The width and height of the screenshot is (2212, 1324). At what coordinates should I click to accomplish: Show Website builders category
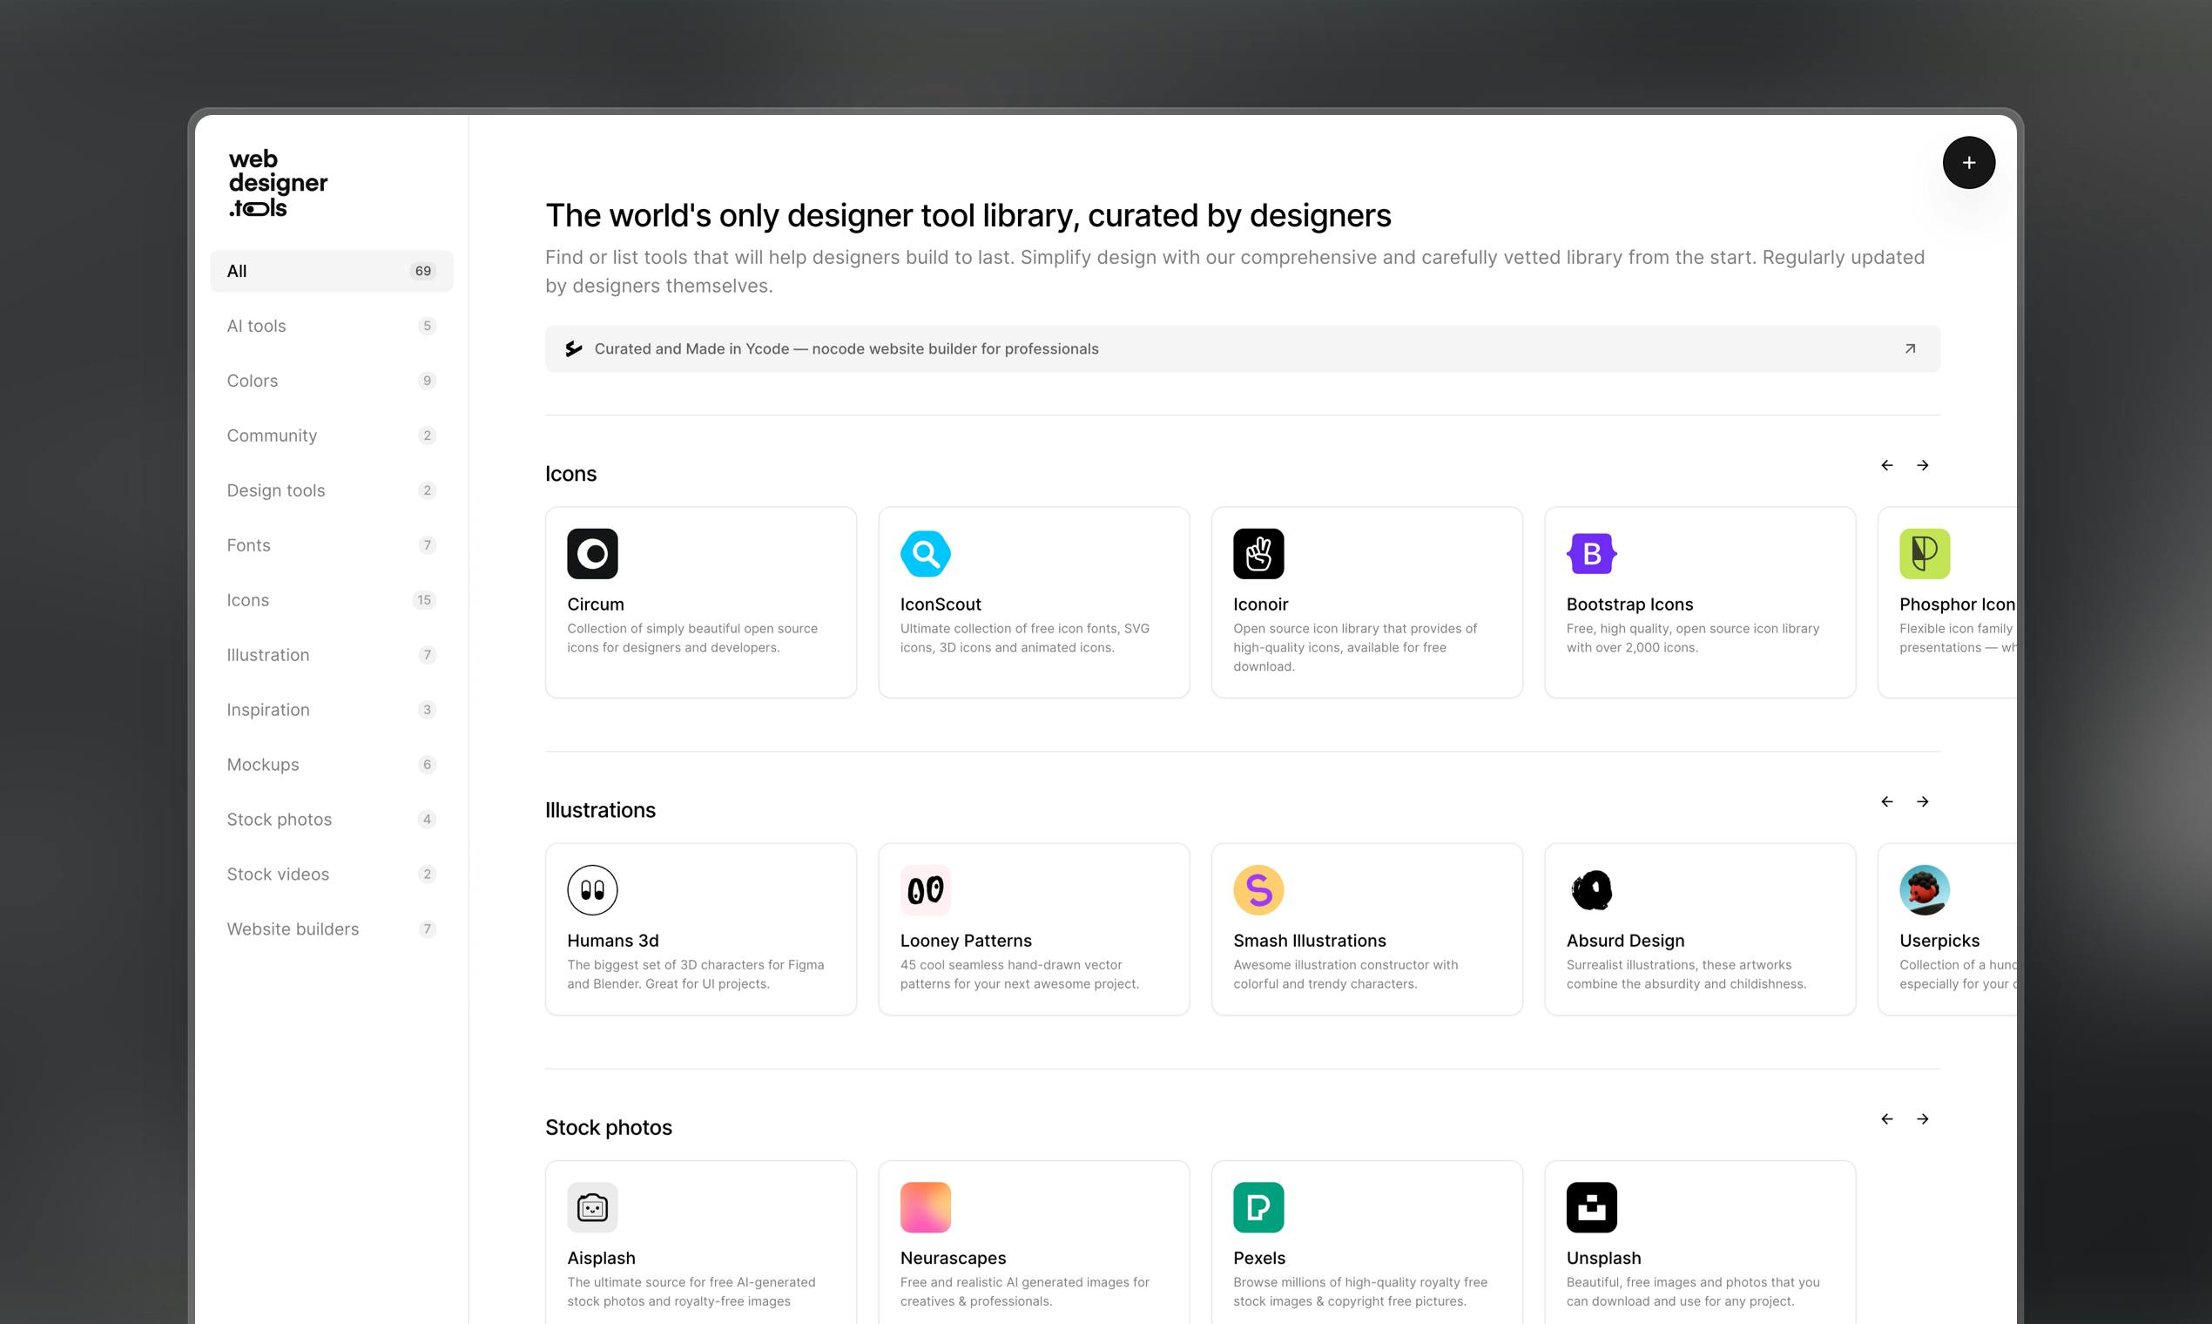click(x=331, y=929)
